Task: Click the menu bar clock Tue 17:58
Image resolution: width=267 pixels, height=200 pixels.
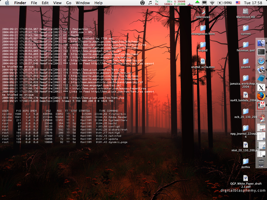Action: point(253,3)
